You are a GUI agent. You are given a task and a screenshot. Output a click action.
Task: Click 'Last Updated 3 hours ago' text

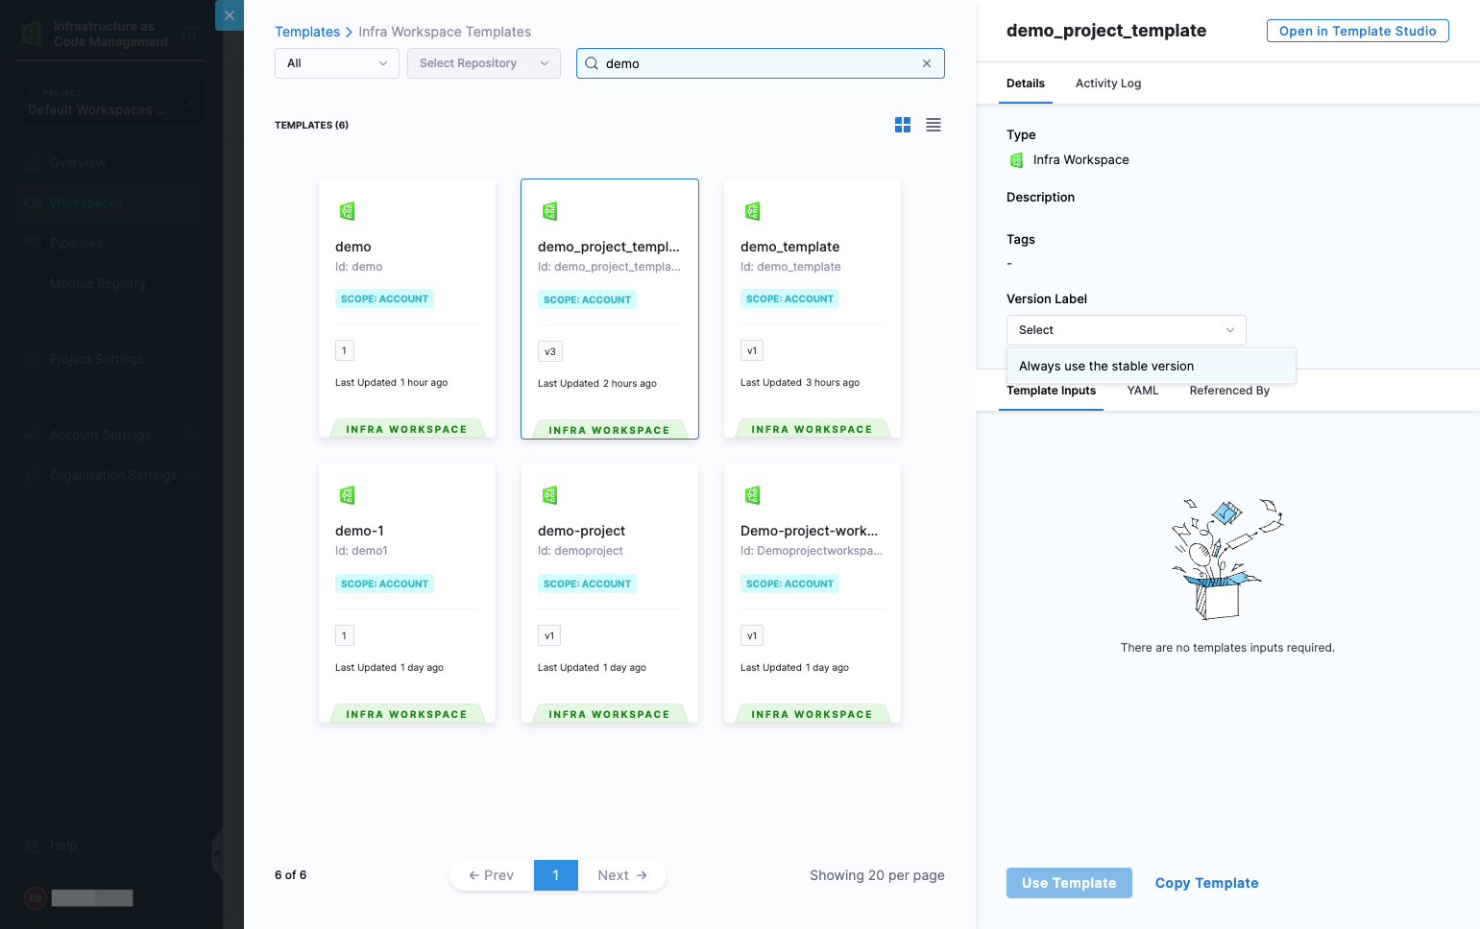(800, 382)
